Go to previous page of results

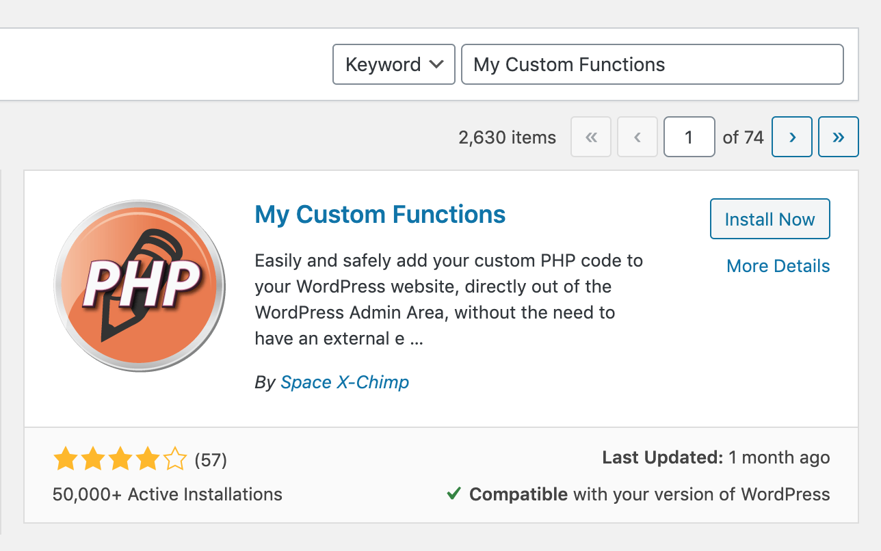click(637, 137)
